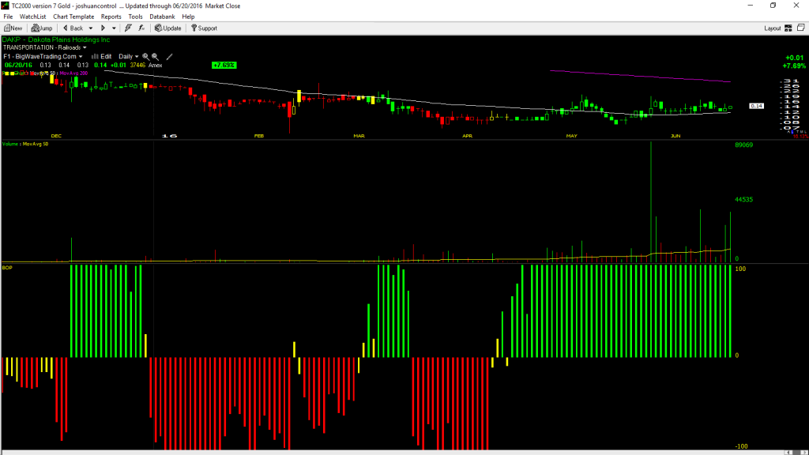Open the Chart Template menu
The height and width of the screenshot is (455, 809).
coord(73,17)
